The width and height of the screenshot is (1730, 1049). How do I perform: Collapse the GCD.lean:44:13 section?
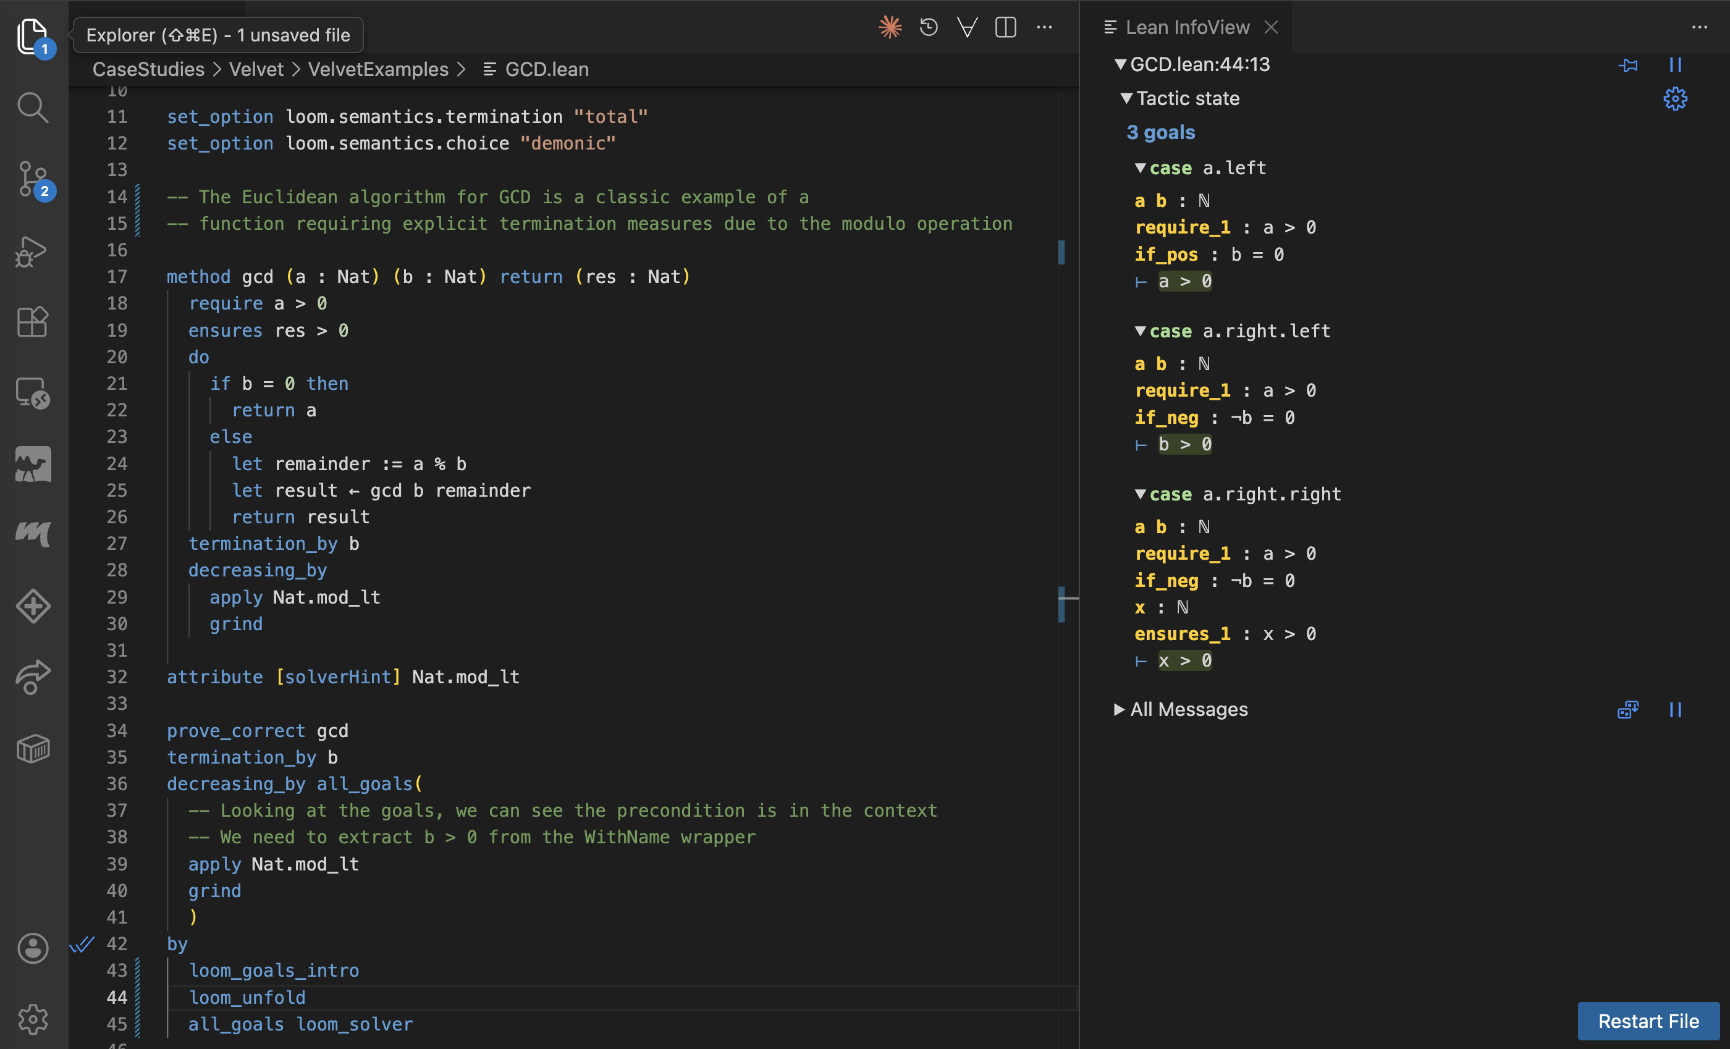pos(1121,65)
